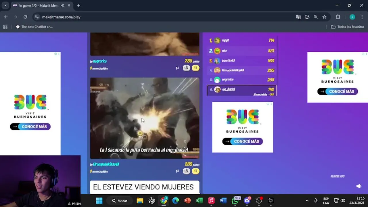Image resolution: width=368 pixels, height=207 pixels.
Task: Select nico in the leaderboard
Action: [241, 51]
